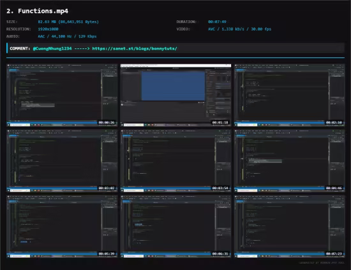Select the duration value "00:07:49"

tap(217, 22)
